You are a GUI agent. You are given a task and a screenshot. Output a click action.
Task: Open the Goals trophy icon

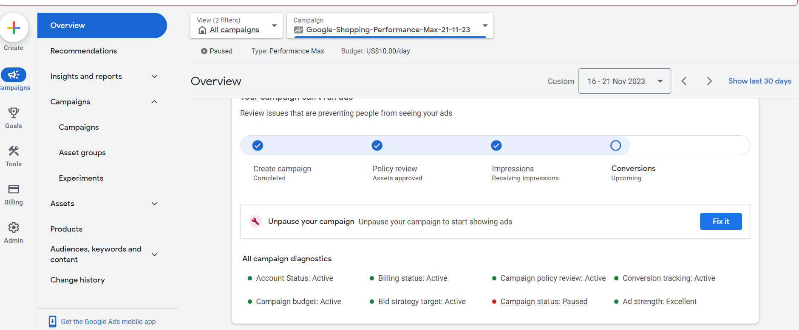click(x=14, y=112)
